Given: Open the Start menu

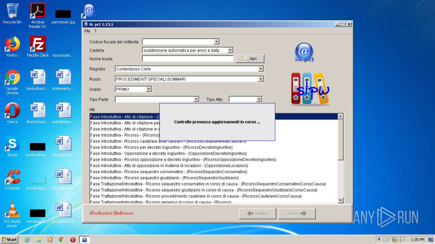Looking at the screenshot, I should tap(9, 240).
